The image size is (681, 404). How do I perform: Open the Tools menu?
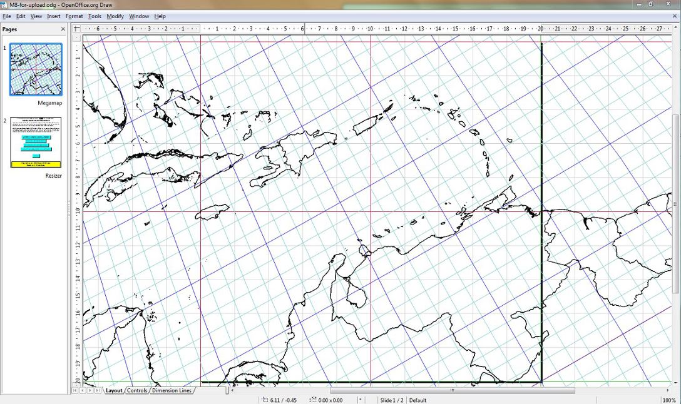click(95, 16)
